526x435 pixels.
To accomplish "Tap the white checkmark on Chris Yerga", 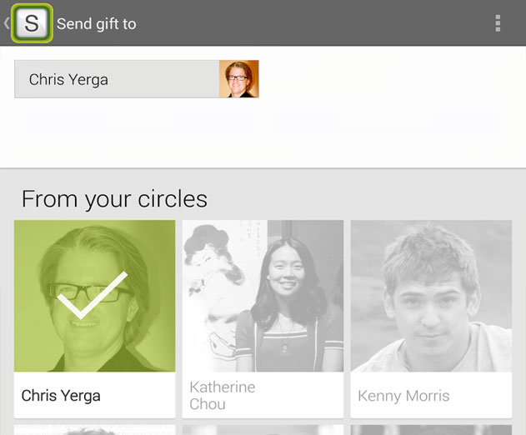I will [x=93, y=295].
